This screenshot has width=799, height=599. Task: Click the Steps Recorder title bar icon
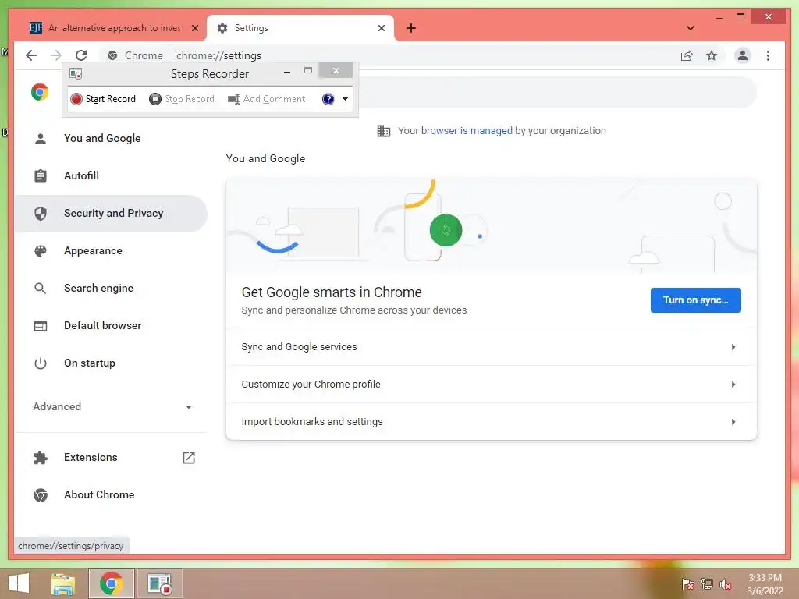(76, 74)
